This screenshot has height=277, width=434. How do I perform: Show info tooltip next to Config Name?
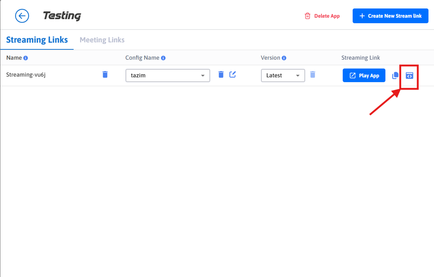[163, 58]
